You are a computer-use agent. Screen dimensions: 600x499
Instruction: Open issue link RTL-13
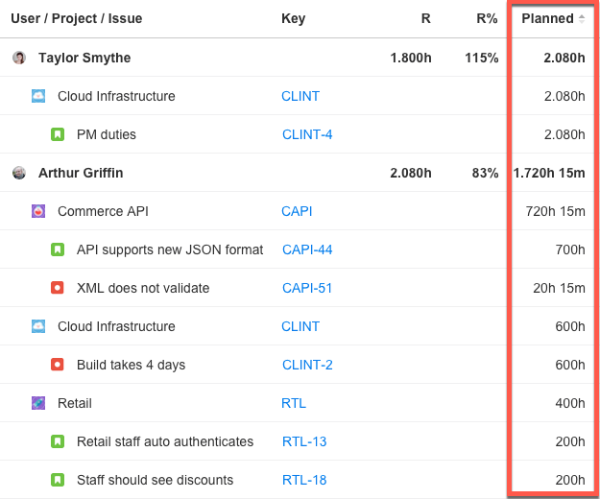click(304, 441)
